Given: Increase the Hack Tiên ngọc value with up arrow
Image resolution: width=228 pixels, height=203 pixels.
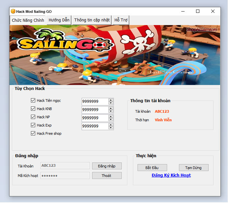Looking at the screenshot, I should pos(111,100).
